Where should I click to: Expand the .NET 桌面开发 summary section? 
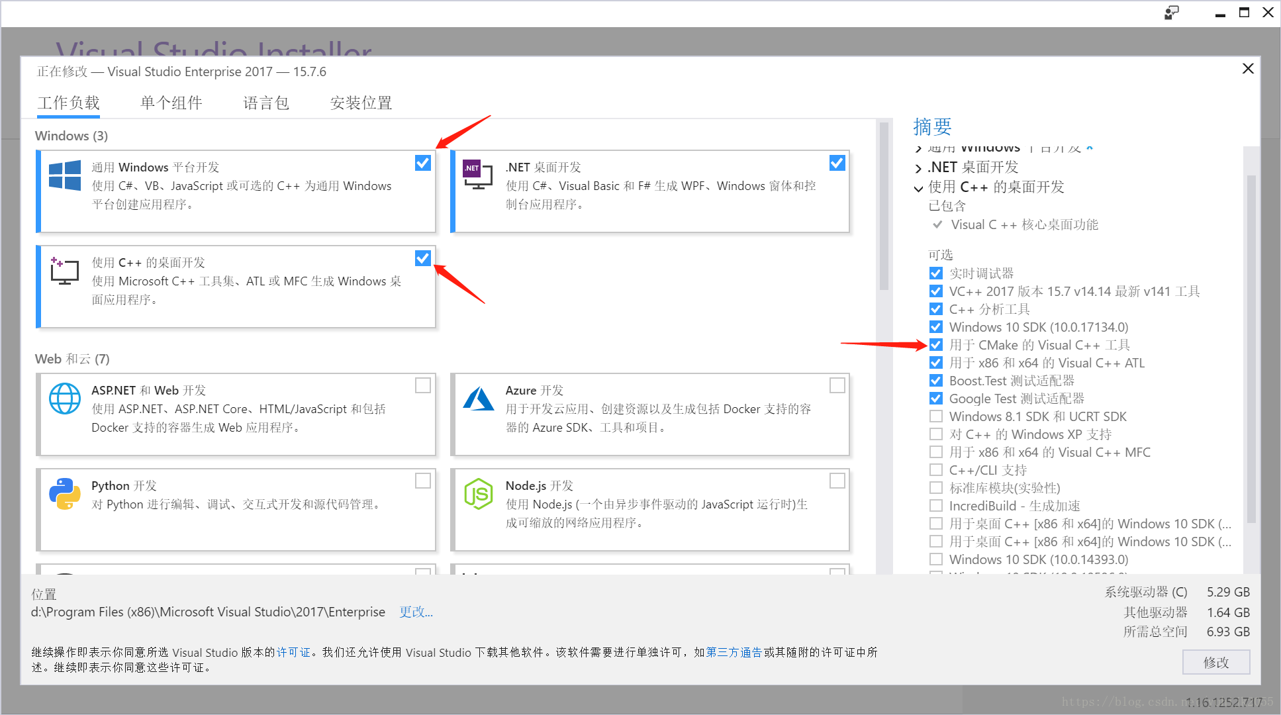[x=919, y=167]
